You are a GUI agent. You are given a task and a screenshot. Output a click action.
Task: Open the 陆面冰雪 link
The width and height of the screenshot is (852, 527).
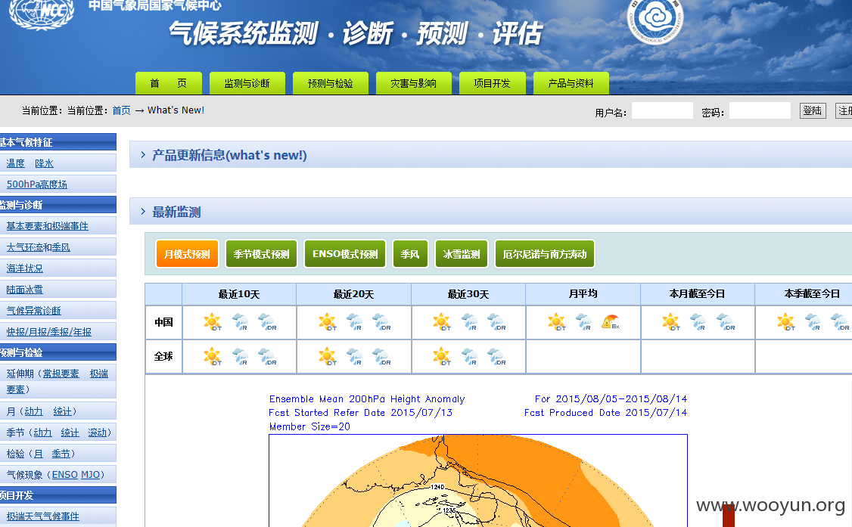click(24, 290)
